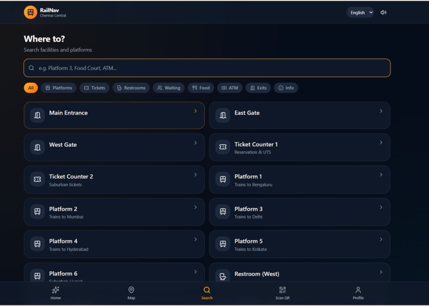429x306 pixels.
Task: Open Platform 1 chevron arrow
Action: click(x=381, y=175)
